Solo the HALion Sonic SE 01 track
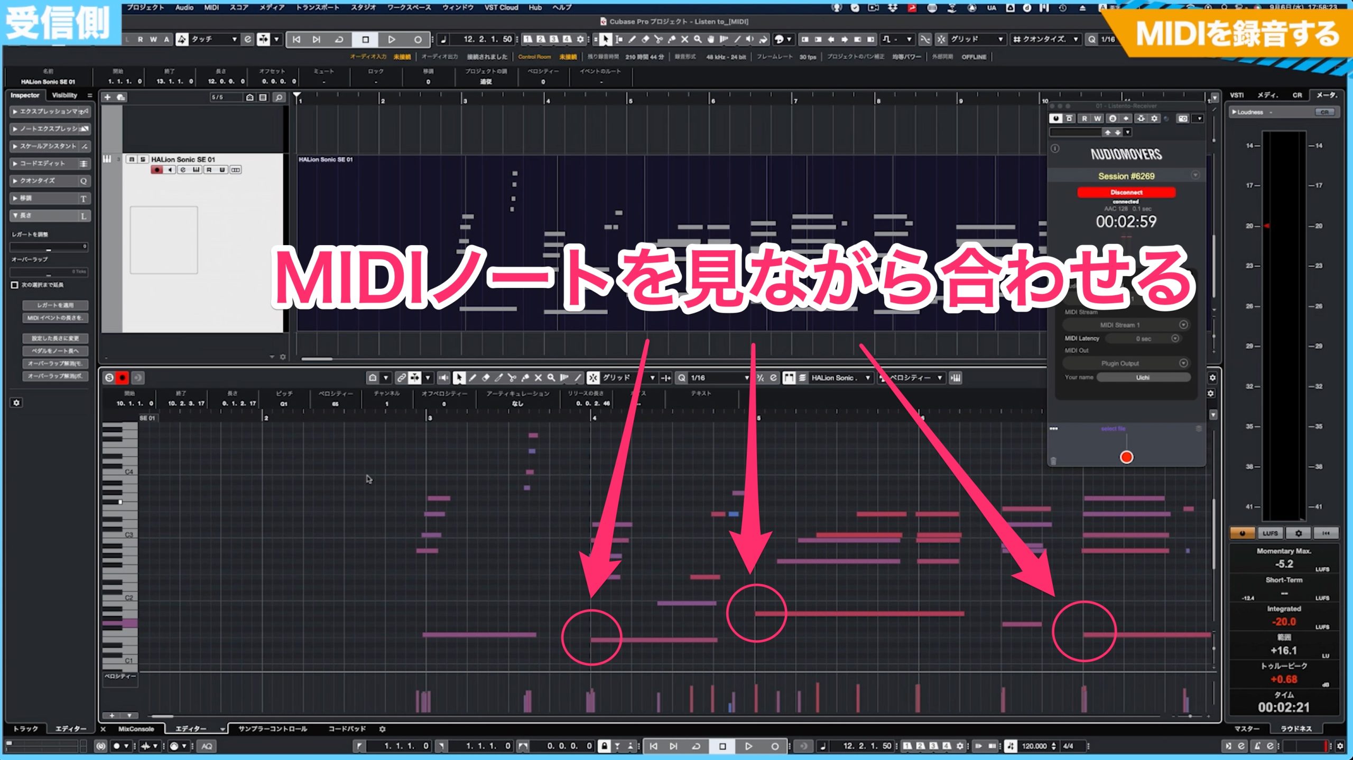This screenshot has height=760, width=1353. pos(142,159)
